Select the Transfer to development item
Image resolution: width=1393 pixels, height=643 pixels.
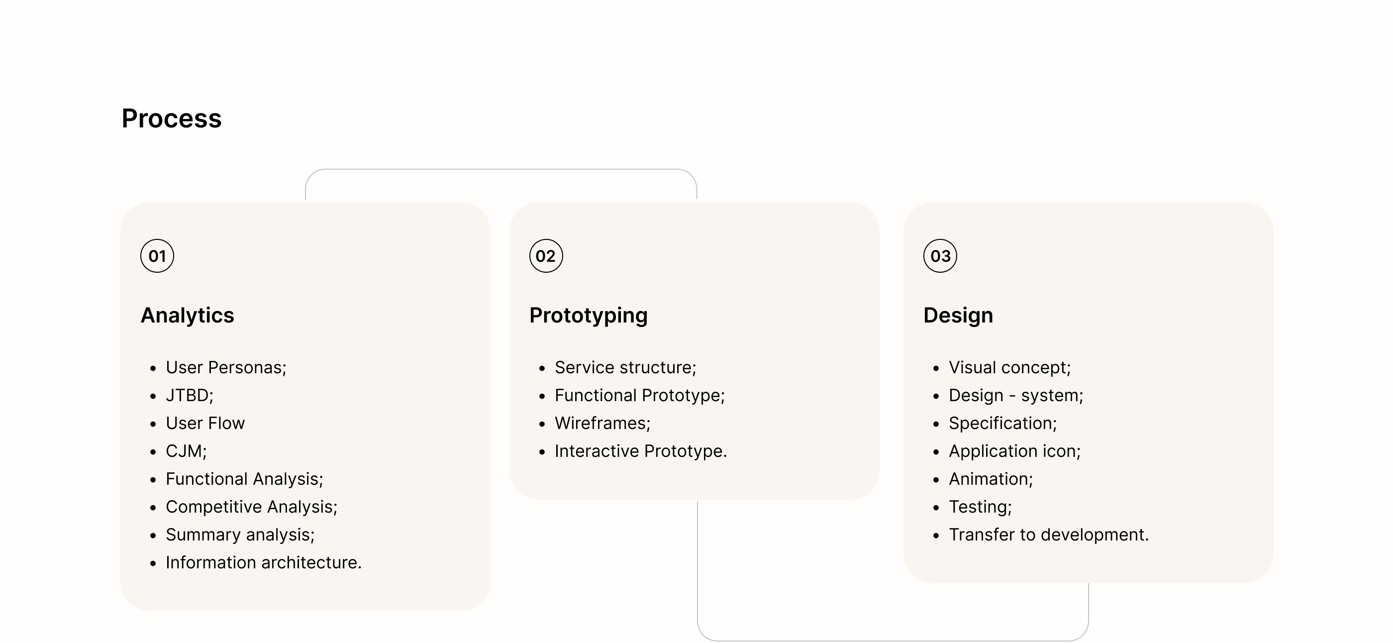[x=1049, y=535]
